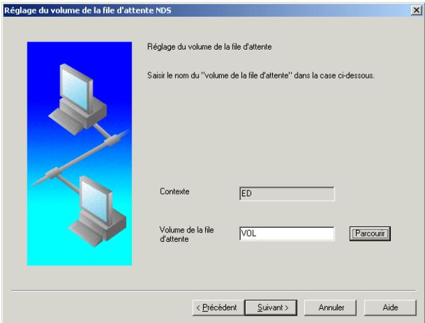Go to next step with Suivant
This screenshot has width=425, height=323.
(271, 308)
